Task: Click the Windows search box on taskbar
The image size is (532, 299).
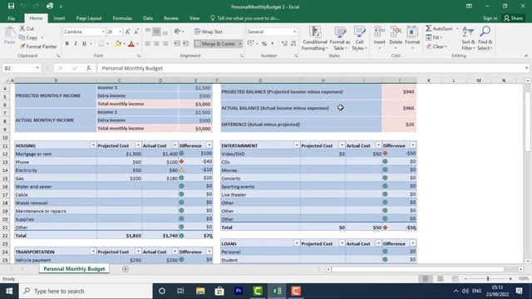Action: [x=86, y=291]
